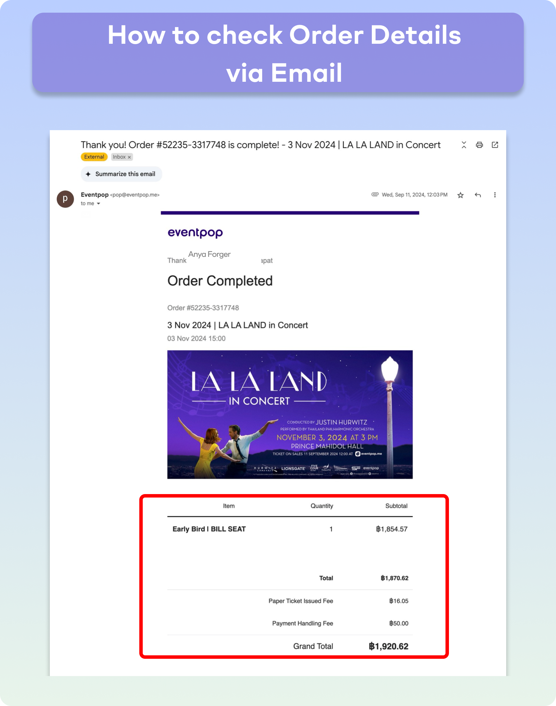The height and width of the screenshot is (706, 556).
Task: Click the Order #52235-3317748 text
Action: tap(203, 308)
